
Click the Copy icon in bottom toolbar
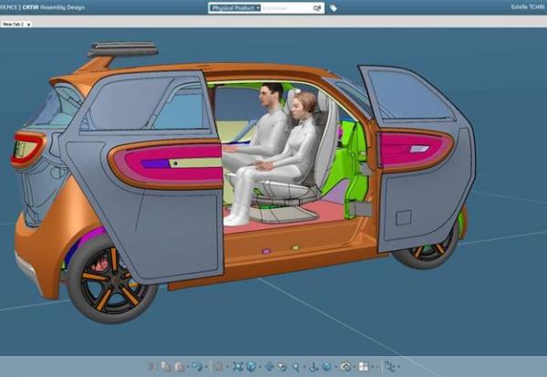click(165, 366)
